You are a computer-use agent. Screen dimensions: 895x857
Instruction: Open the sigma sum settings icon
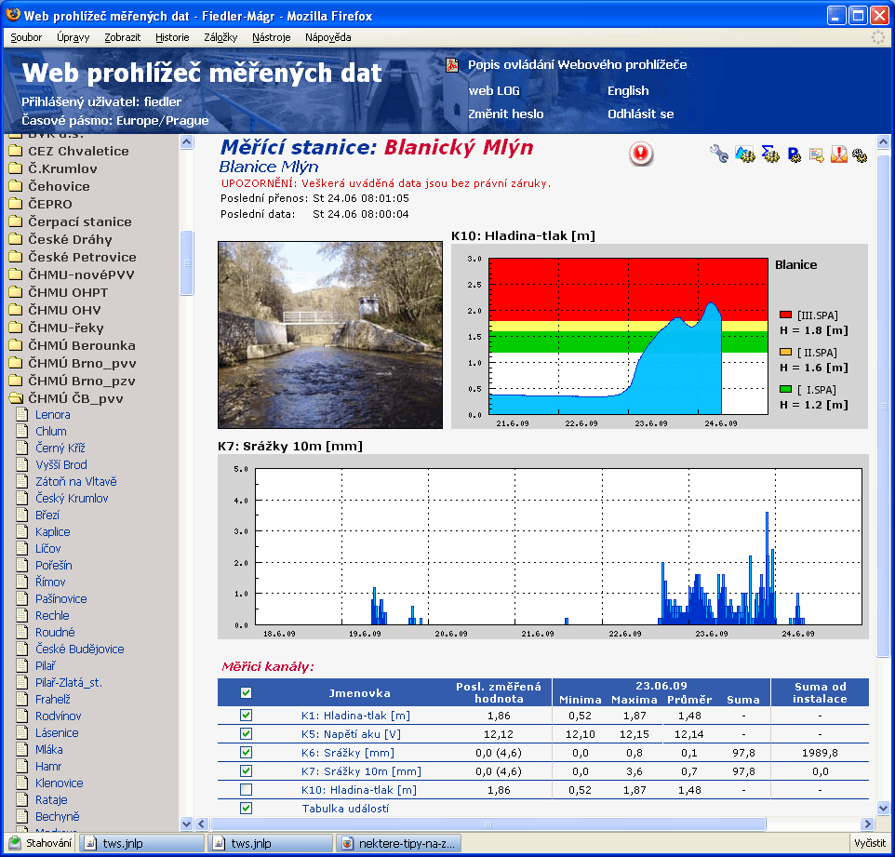769,154
